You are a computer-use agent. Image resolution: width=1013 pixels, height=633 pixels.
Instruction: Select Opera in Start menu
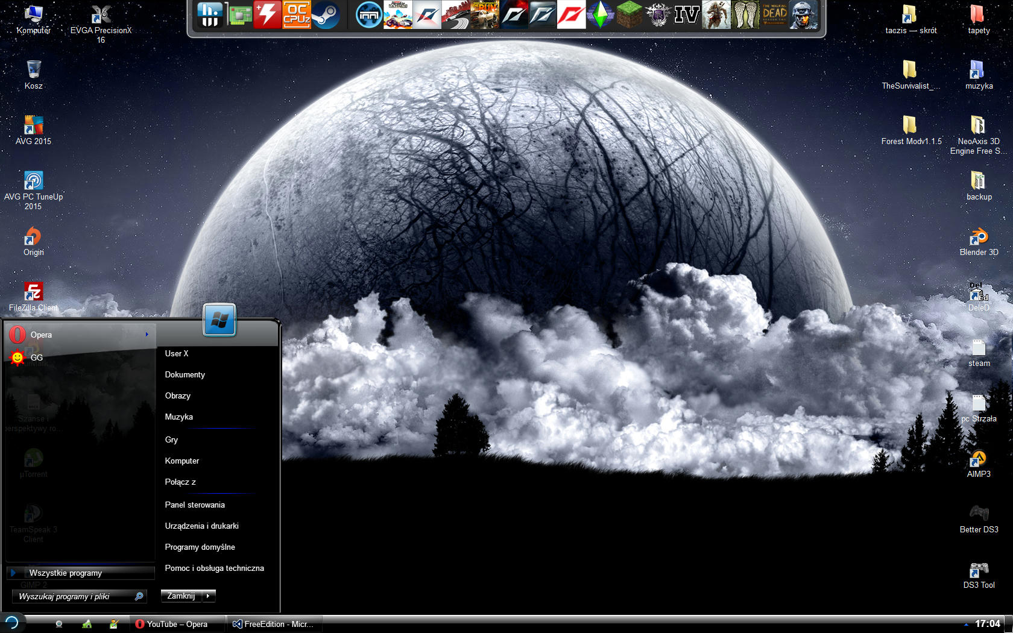click(80, 335)
